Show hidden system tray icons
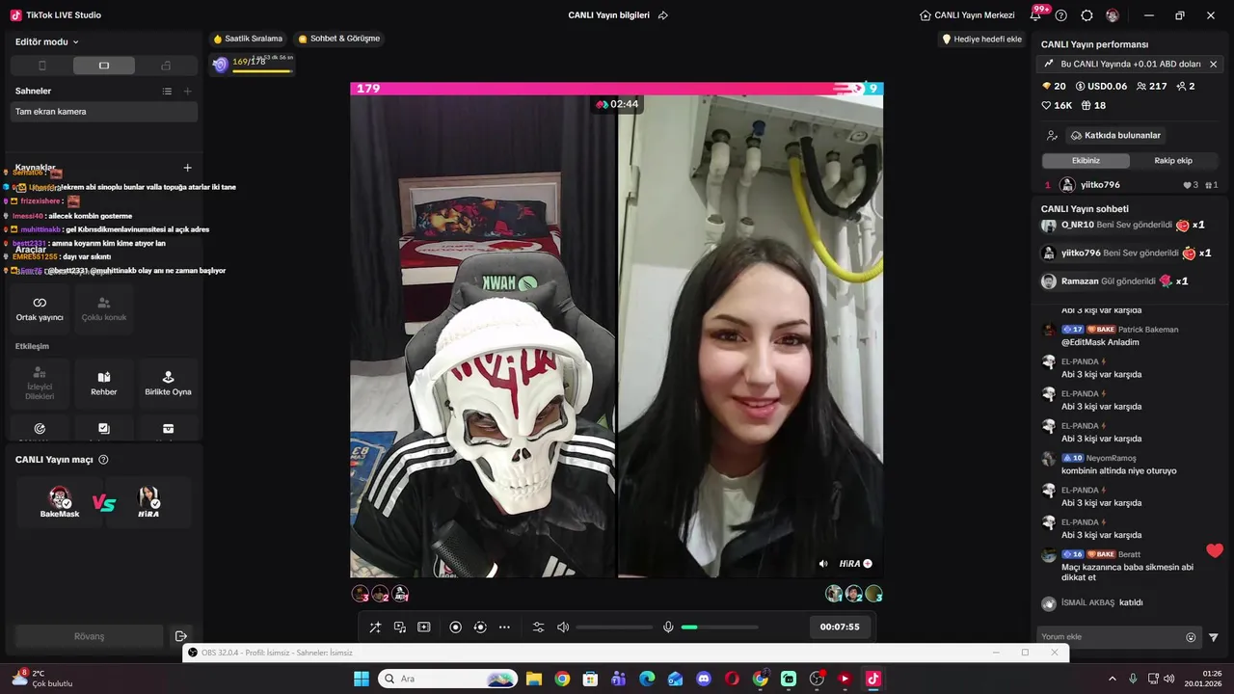The width and height of the screenshot is (1234, 694). click(x=1112, y=679)
